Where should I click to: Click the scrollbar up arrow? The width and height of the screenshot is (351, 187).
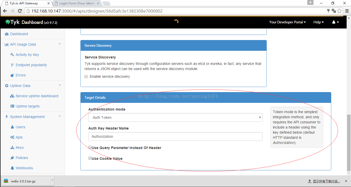point(349,17)
